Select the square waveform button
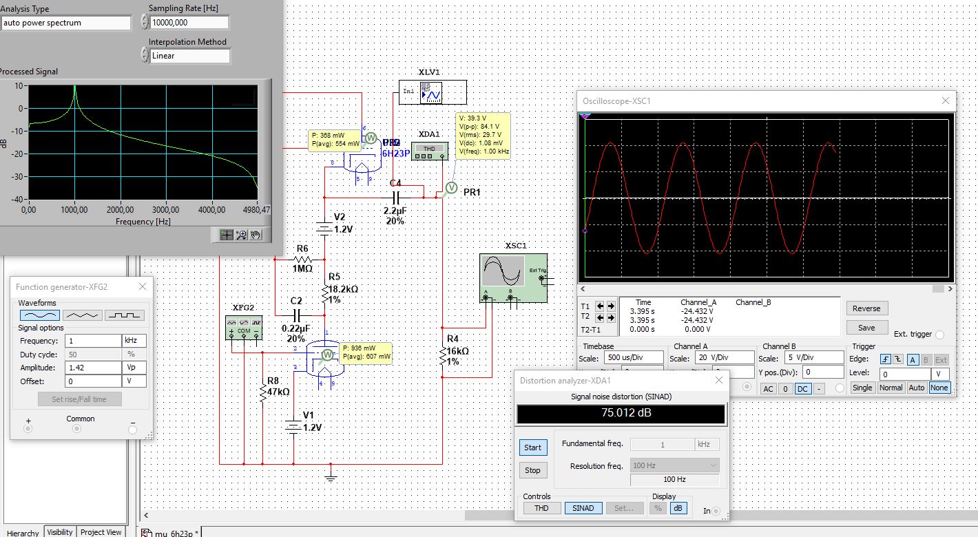Screen dimensions: 978x537 pyautogui.click(x=125, y=315)
